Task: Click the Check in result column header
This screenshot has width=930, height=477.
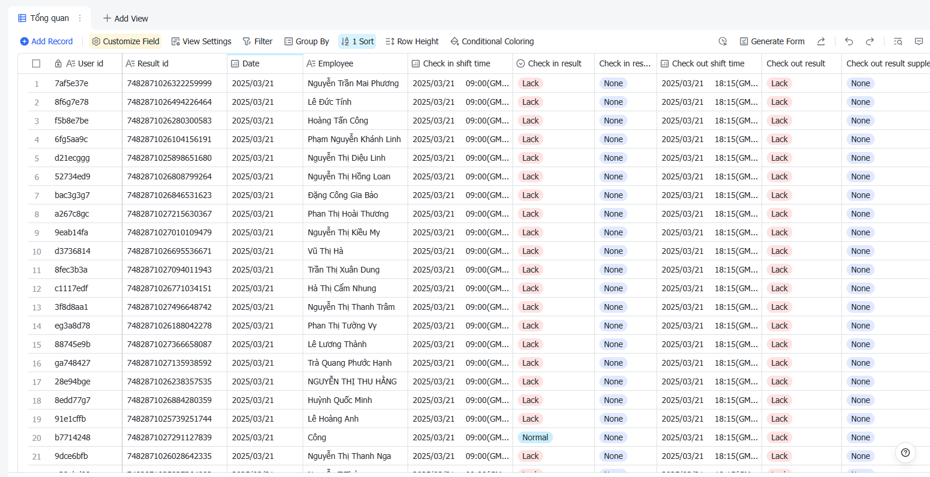Action: [553, 63]
